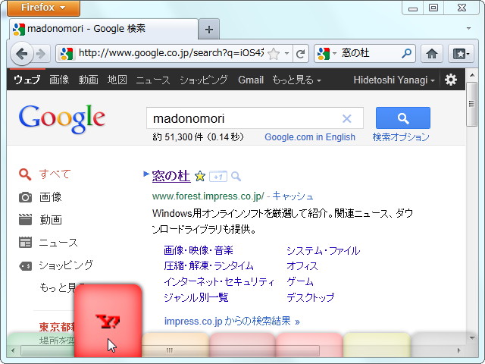Open the bookmarks toolbar button

(461, 54)
